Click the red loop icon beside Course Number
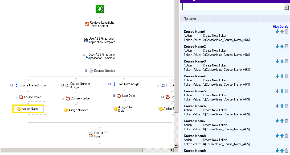Screen dimensions: 290x155 click(x=68, y=98)
